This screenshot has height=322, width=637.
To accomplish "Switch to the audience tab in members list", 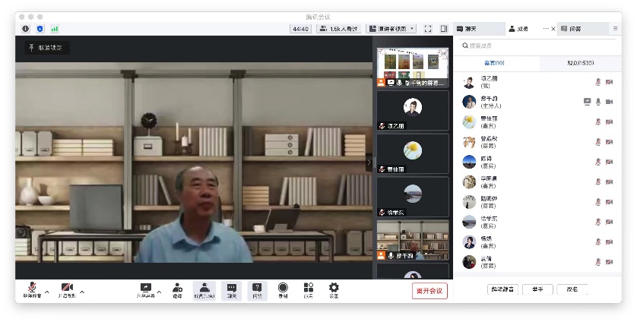I will coord(580,63).
